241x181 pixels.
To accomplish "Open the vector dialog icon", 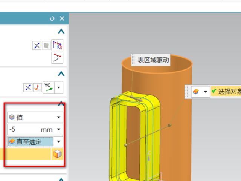I will point(38,88).
